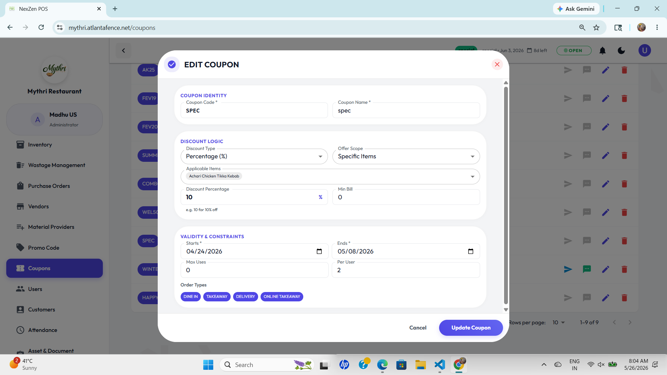This screenshot has width=667, height=375.
Task: Open Promo Code in the sidebar
Action: (x=54, y=248)
